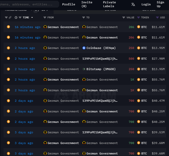
Task: Open 2 hours ago timestamp in Bitstamp row
Action: pyautogui.click(x=25, y=69)
